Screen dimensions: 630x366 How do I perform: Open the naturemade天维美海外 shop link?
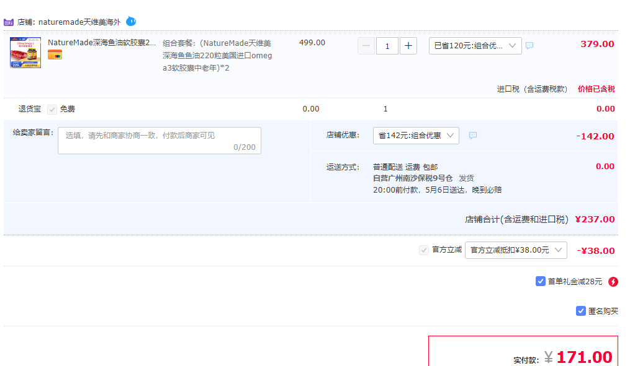tap(79, 22)
